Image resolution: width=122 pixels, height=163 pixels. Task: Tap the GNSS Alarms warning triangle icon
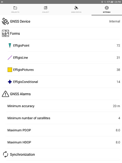(5, 94)
